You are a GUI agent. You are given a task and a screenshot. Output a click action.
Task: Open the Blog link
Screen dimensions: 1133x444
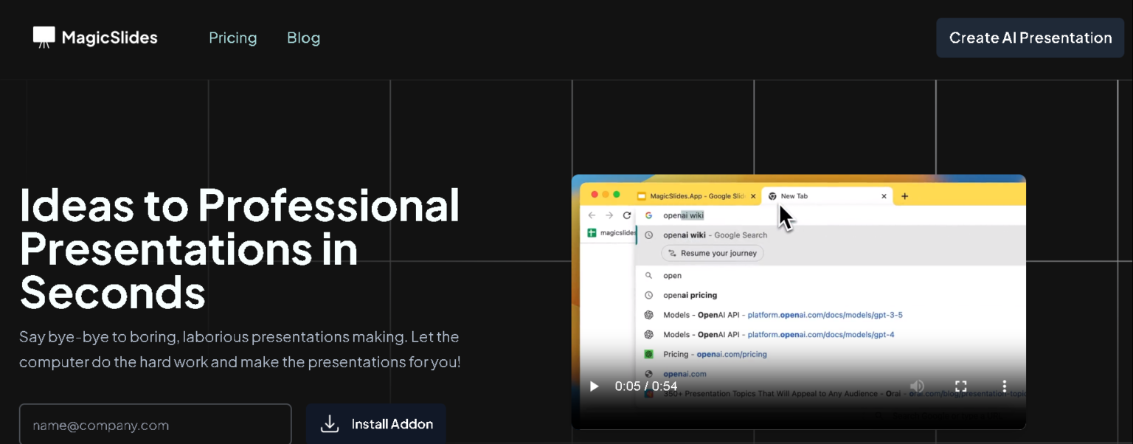pos(303,38)
